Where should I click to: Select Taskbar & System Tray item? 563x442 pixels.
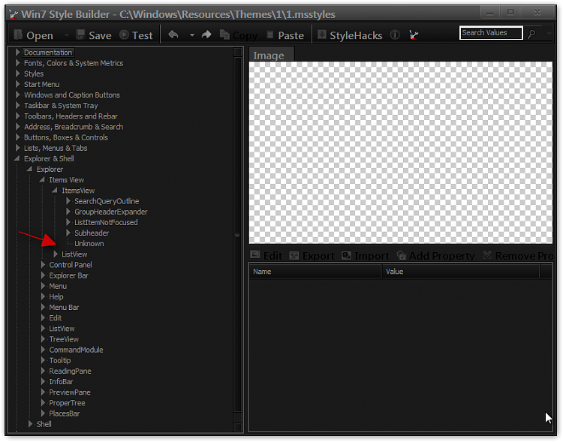(61, 105)
